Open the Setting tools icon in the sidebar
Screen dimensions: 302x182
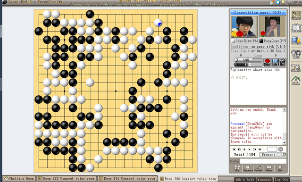296,67
